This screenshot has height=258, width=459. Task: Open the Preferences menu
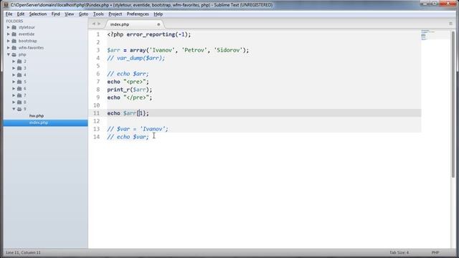(138, 14)
